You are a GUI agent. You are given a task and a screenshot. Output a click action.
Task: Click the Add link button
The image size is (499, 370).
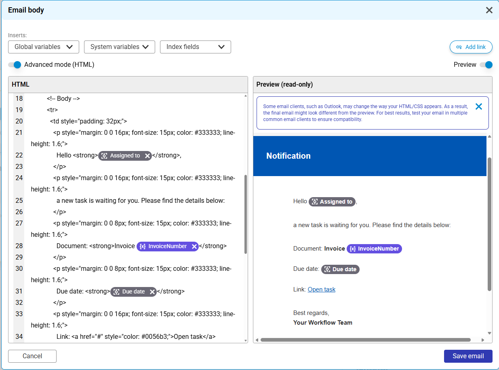click(x=471, y=47)
